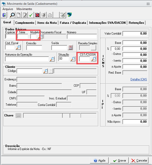
Task: Focus the Modelo input field
Action: pyautogui.click(x=33, y=36)
